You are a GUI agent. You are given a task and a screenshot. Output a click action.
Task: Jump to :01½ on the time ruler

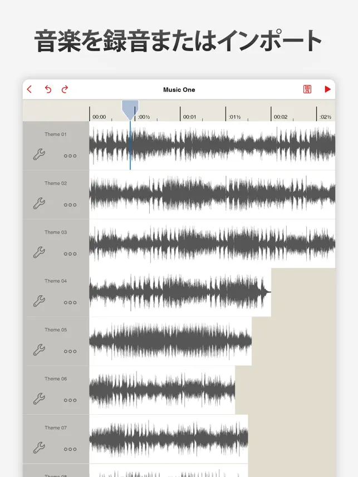[x=234, y=117]
